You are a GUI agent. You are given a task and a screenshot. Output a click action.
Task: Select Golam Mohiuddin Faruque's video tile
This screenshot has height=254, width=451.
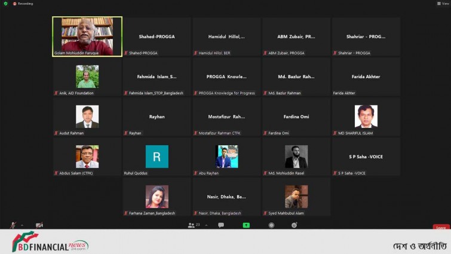click(x=87, y=36)
